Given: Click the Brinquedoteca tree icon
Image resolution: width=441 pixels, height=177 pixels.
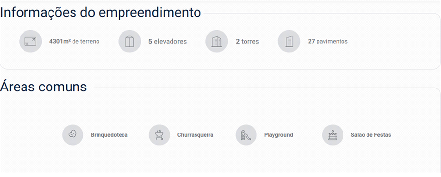Looking at the screenshot, I should point(73,135).
